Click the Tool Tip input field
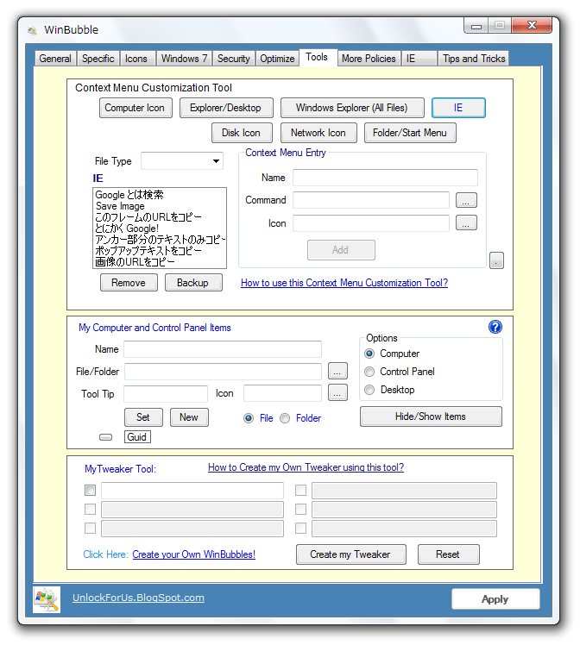The height and width of the screenshot is (645, 580). pyautogui.click(x=166, y=394)
